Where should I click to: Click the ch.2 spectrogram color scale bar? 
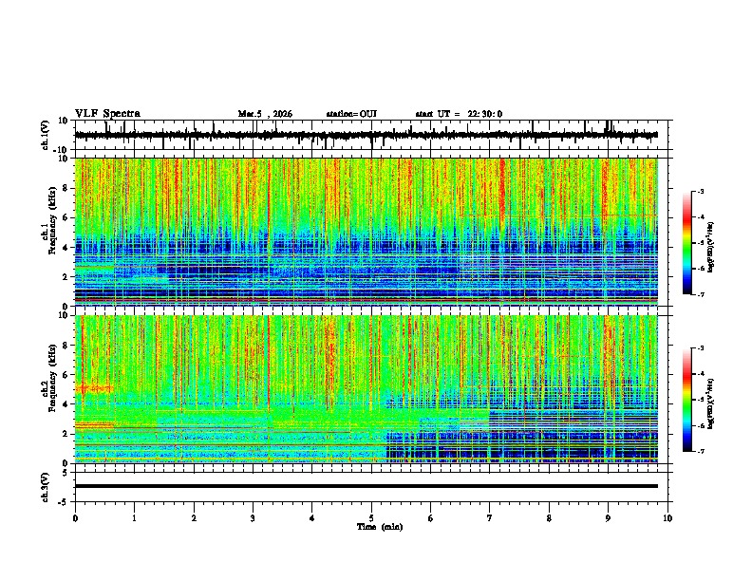click(686, 400)
